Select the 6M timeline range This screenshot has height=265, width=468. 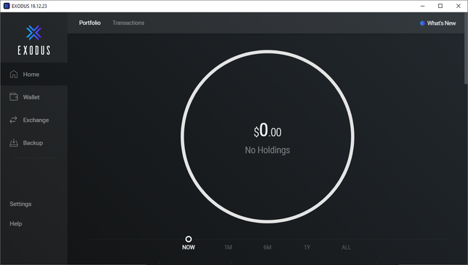click(x=268, y=247)
